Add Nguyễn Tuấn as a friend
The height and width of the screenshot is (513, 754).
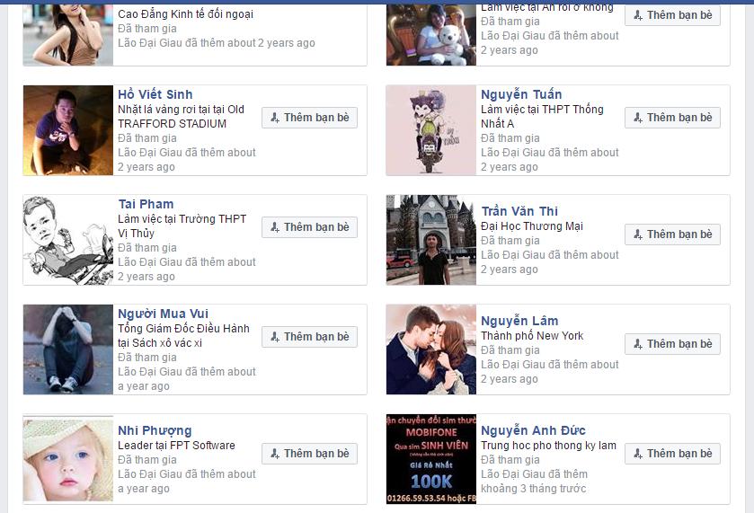[673, 118]
